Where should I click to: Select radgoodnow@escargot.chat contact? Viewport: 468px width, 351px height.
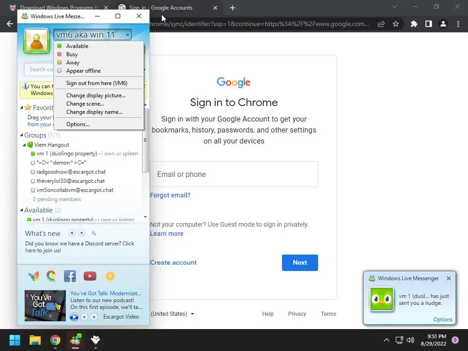(x=69, y=172)
